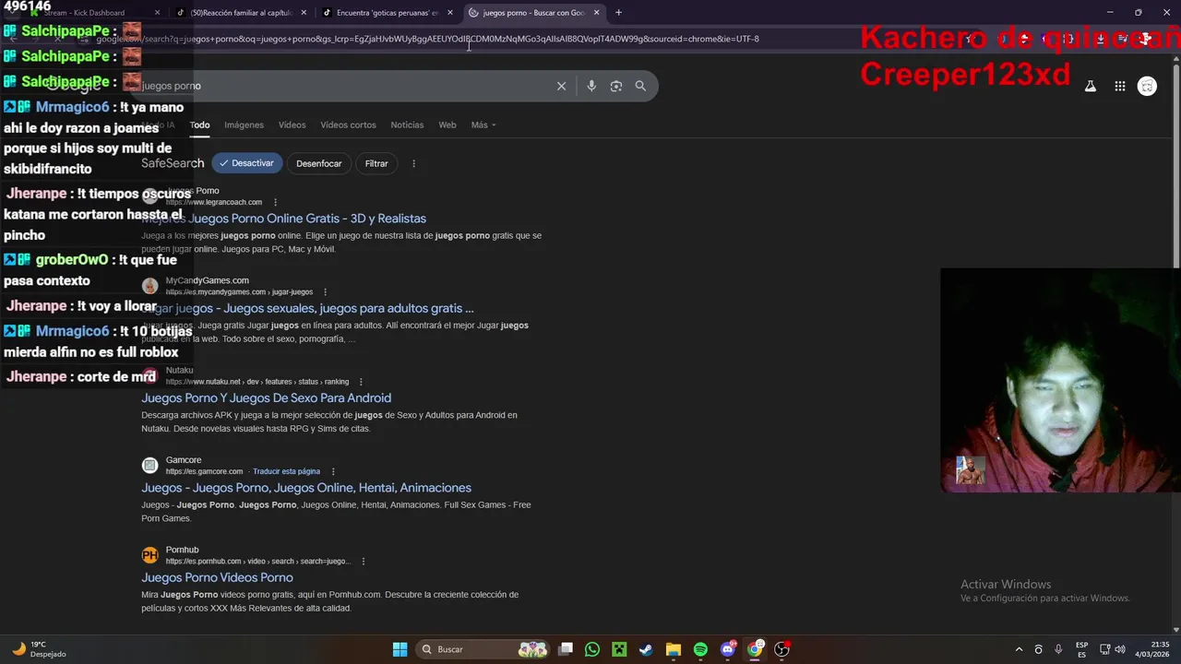Select the Desenfocar SafeSearch option
The width and height of the screenshot is (1181, 664).
[x=319, y=163]
